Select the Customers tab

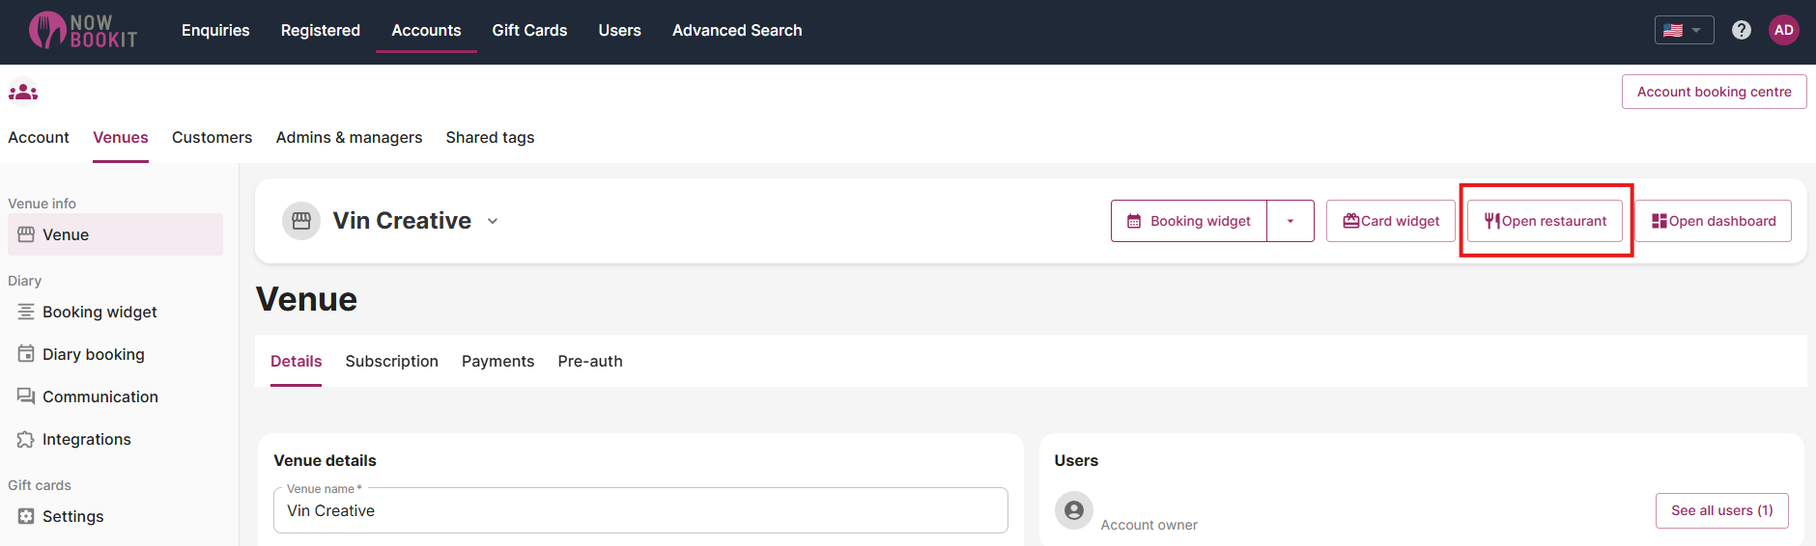(212, 137)
